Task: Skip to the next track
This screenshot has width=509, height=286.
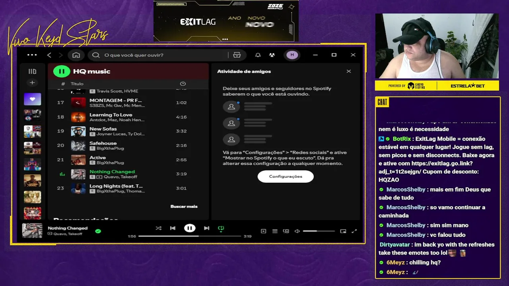Action: tap(206, 228)
